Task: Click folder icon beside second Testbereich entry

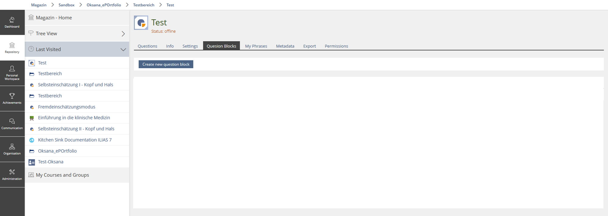Action: point(32,96)
